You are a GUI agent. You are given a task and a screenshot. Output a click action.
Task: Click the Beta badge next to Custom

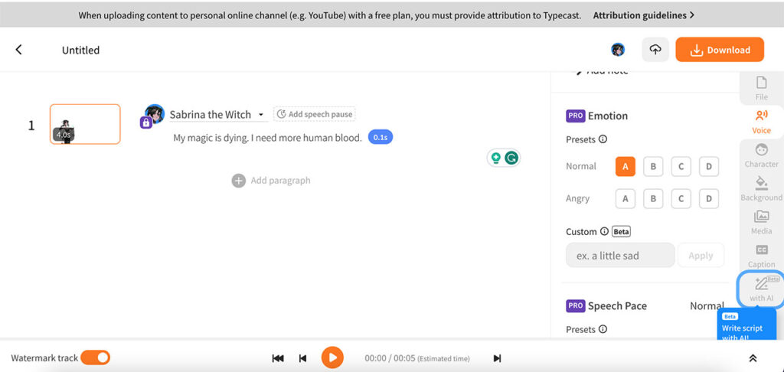click(621, 231)
